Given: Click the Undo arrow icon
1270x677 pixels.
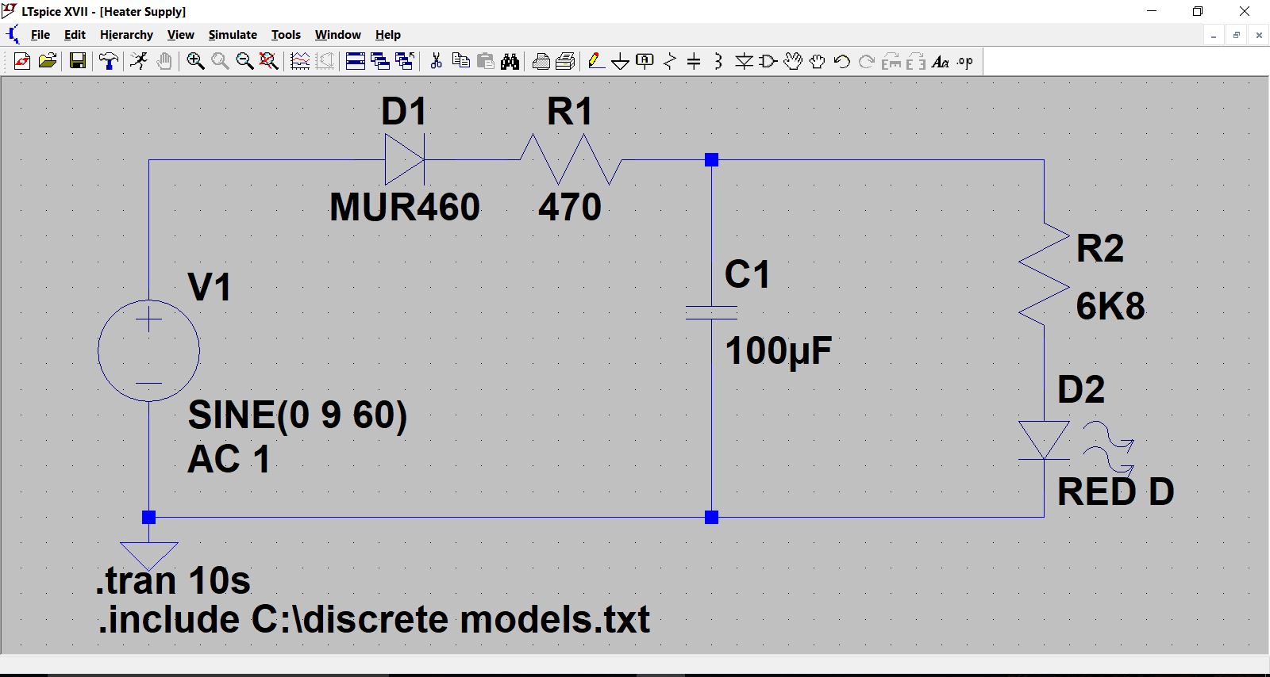Looking at the screenshot, I should tap(842, 61).
